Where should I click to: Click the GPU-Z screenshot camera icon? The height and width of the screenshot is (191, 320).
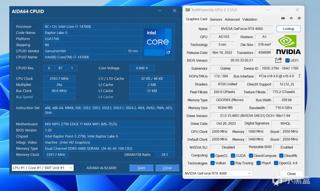[283, 18]
